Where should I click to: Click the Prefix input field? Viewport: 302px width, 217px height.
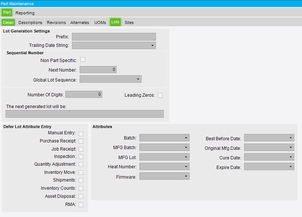point(114,37)
